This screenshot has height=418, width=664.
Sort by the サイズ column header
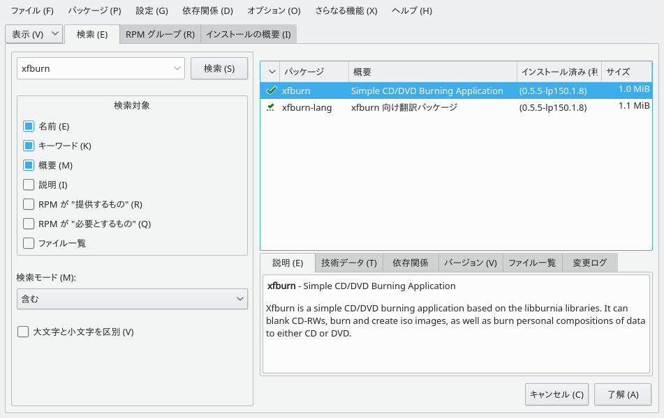pyautogui.click(x=626, y=72)
